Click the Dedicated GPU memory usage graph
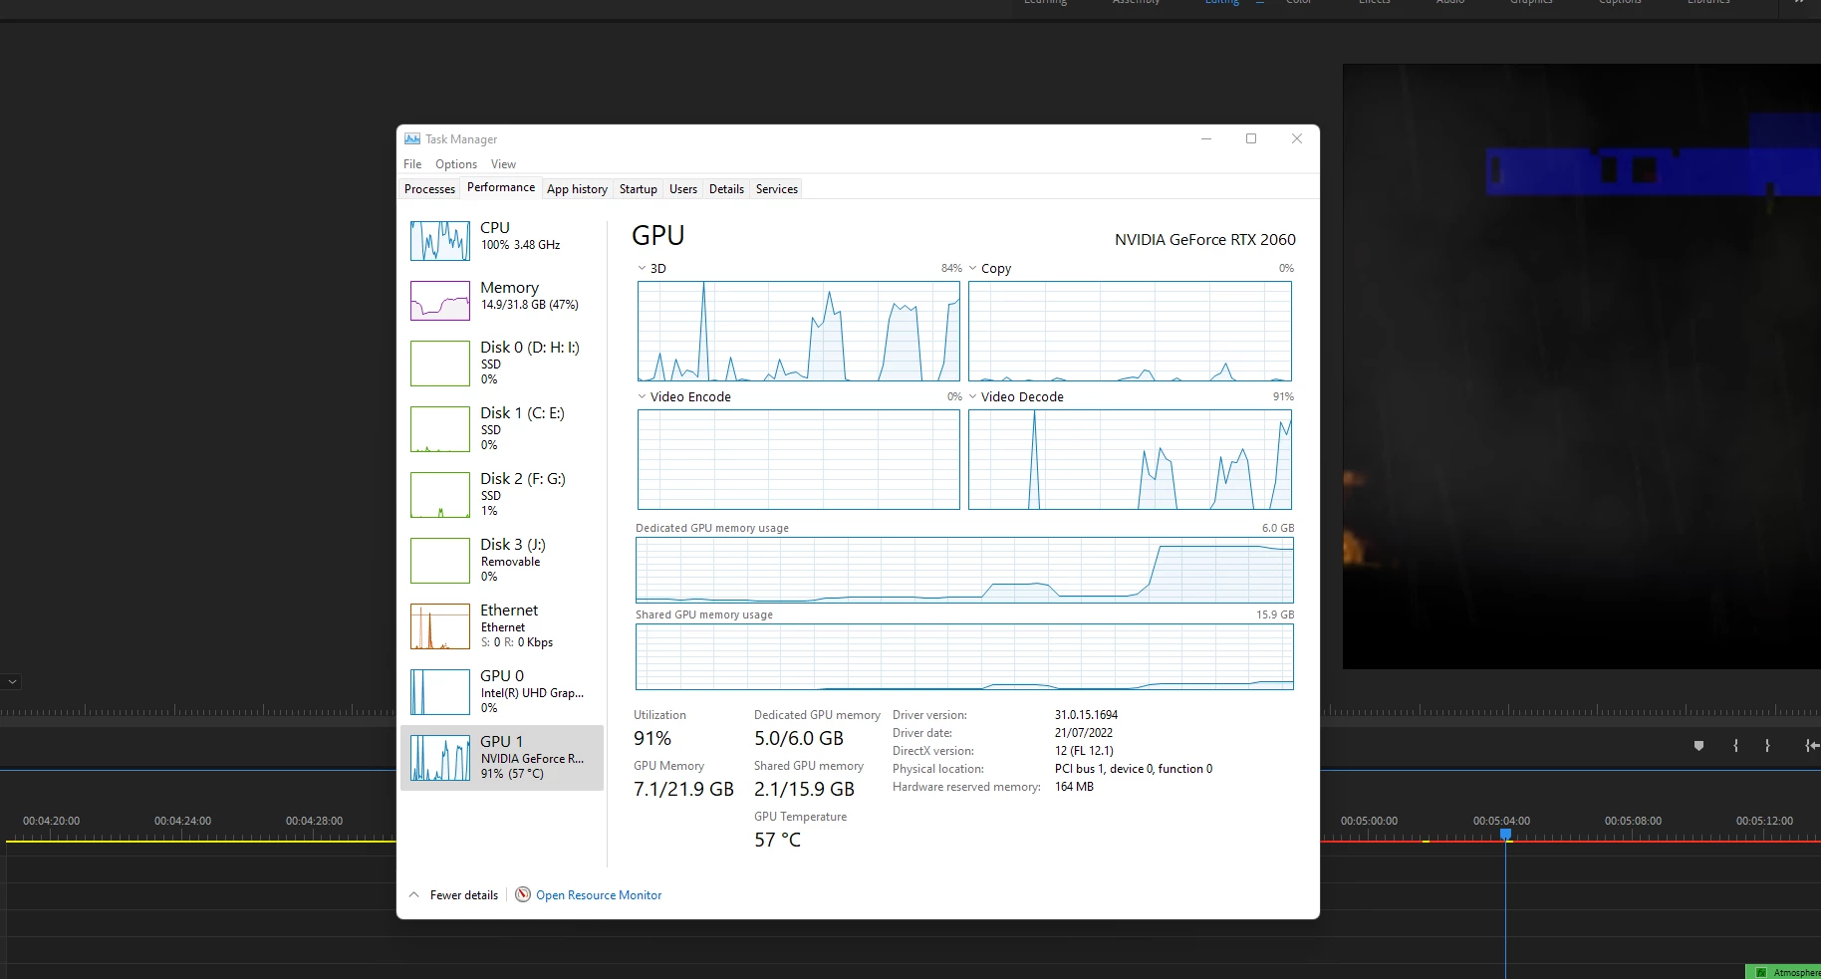The height and width of the screenshot is (979, 1821). point(964,570)
